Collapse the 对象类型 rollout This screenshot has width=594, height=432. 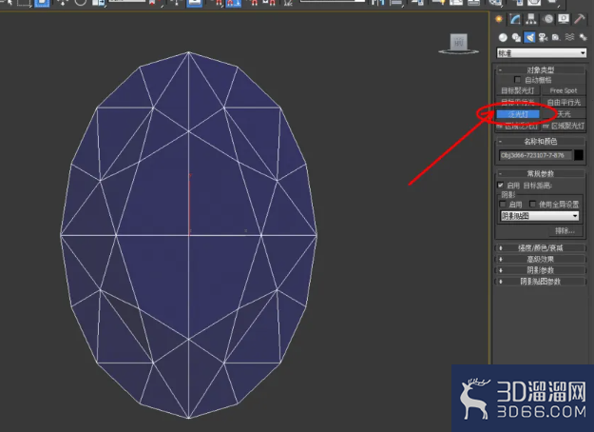541,69
